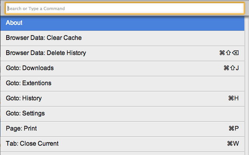
Task: Click the ⌘W shortcut beside Close Current
Action: pos(233,144)
